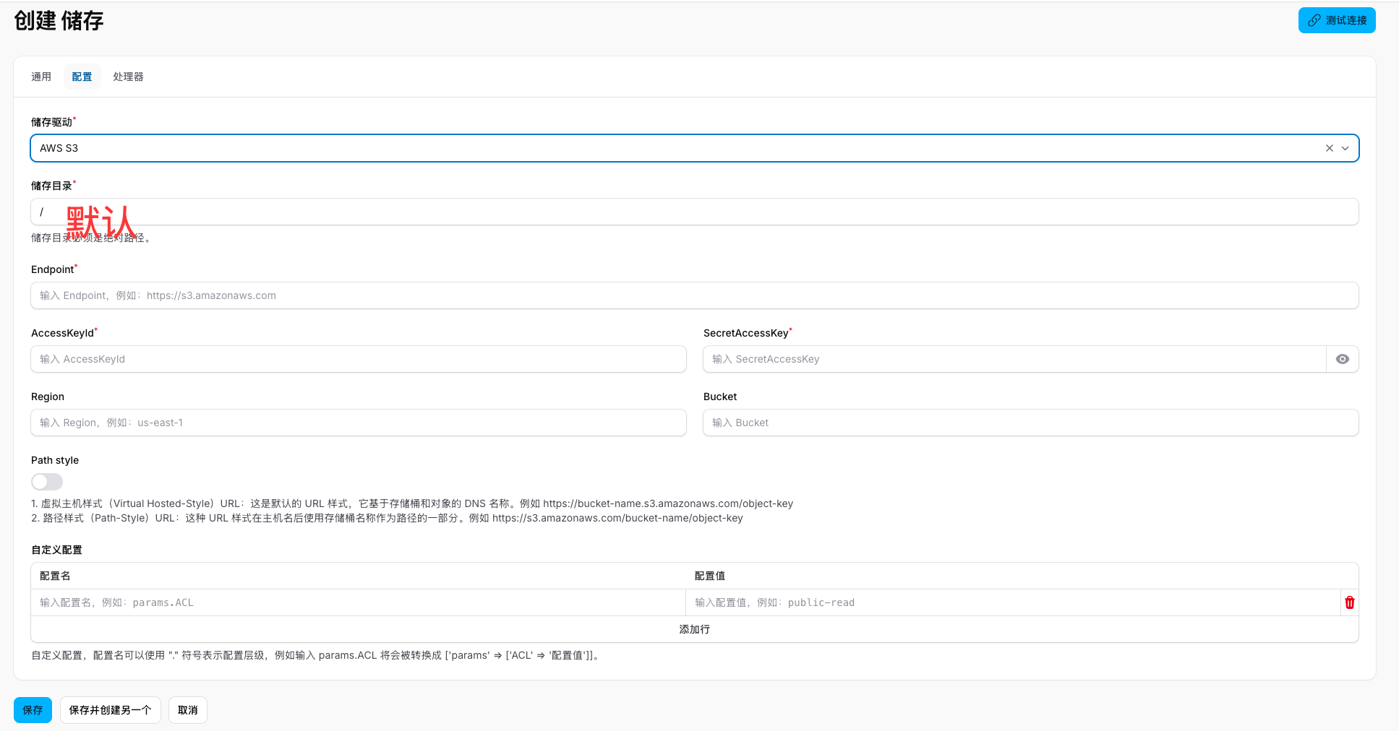Switch to the 处理器 tab
Screen dimensions: 1399x731
point(128,76)
